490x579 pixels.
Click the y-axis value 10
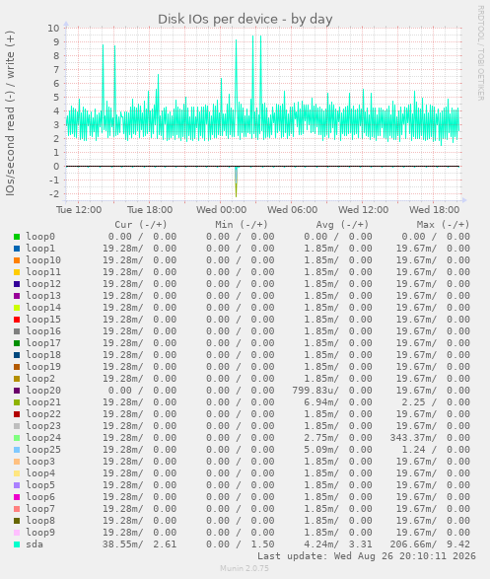pyautogui.click(x=53, y=28)
